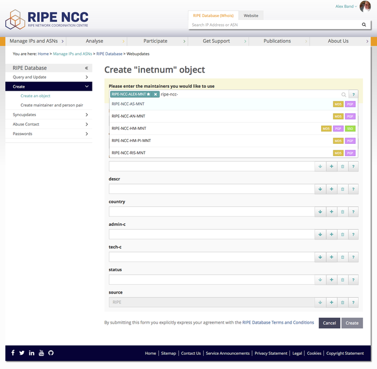Switch to RIPE Database (Whois) search tab
The image size is (377, 369).
[213, 15]
